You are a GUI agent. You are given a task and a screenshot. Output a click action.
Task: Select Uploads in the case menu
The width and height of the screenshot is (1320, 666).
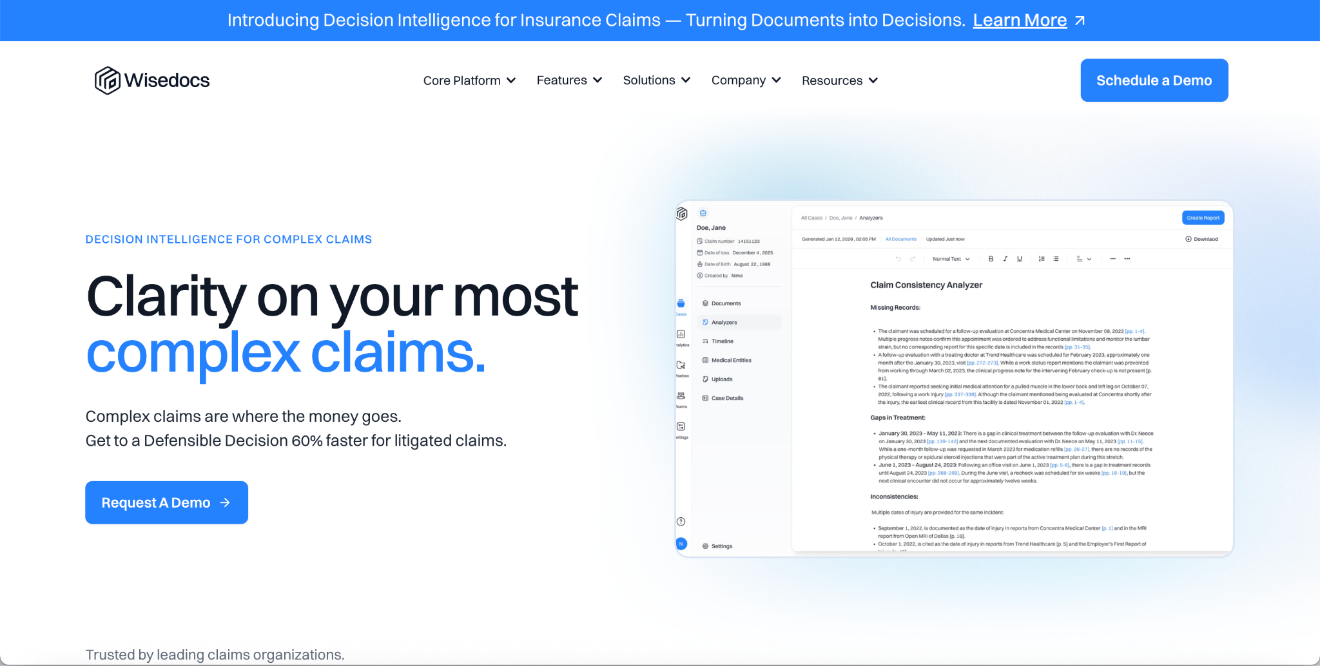(x=717, y=379)
